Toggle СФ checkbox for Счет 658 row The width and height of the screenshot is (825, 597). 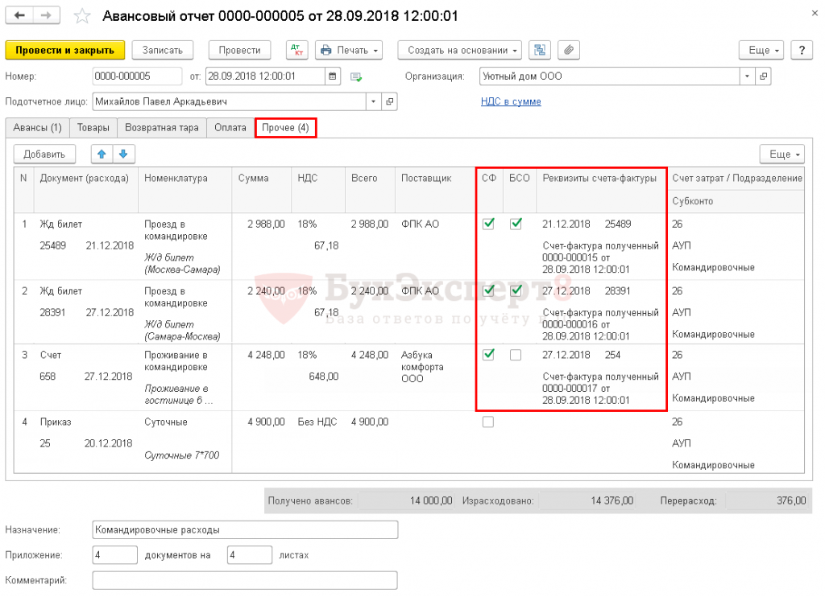coord(488,355)
